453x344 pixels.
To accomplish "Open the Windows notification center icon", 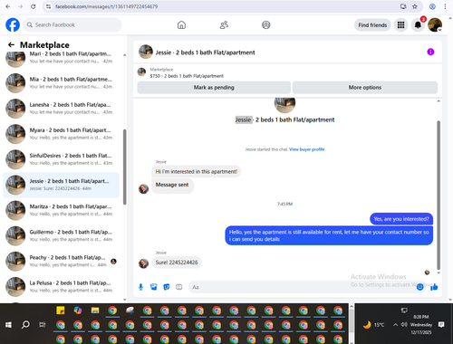I will point(441,325).
